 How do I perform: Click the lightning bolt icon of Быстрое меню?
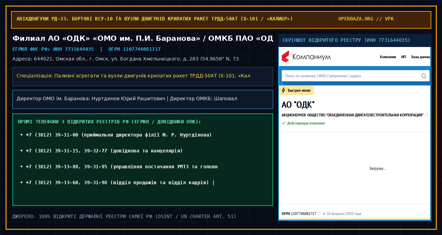pos(284,91)
